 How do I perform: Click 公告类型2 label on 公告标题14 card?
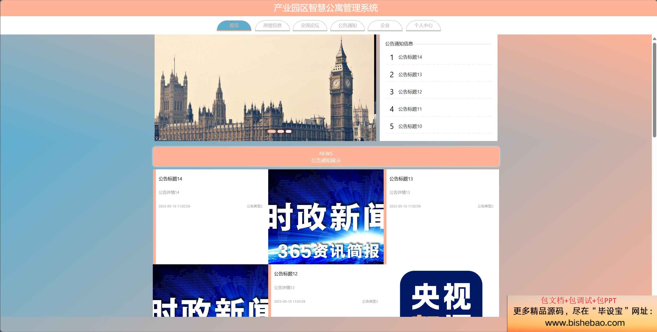click(x=255, y=206)
